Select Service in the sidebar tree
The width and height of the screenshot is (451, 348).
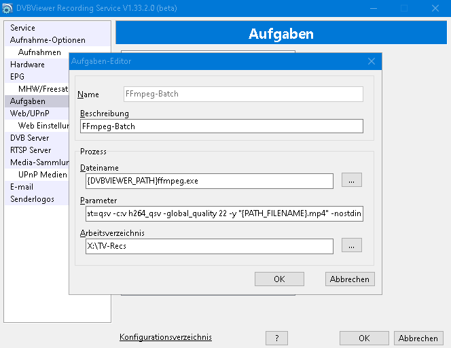pyautogui.click(x=22, y=28)
